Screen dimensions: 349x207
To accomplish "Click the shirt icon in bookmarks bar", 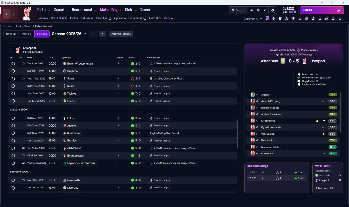I will pyautogui.click(x=273, y=19).
